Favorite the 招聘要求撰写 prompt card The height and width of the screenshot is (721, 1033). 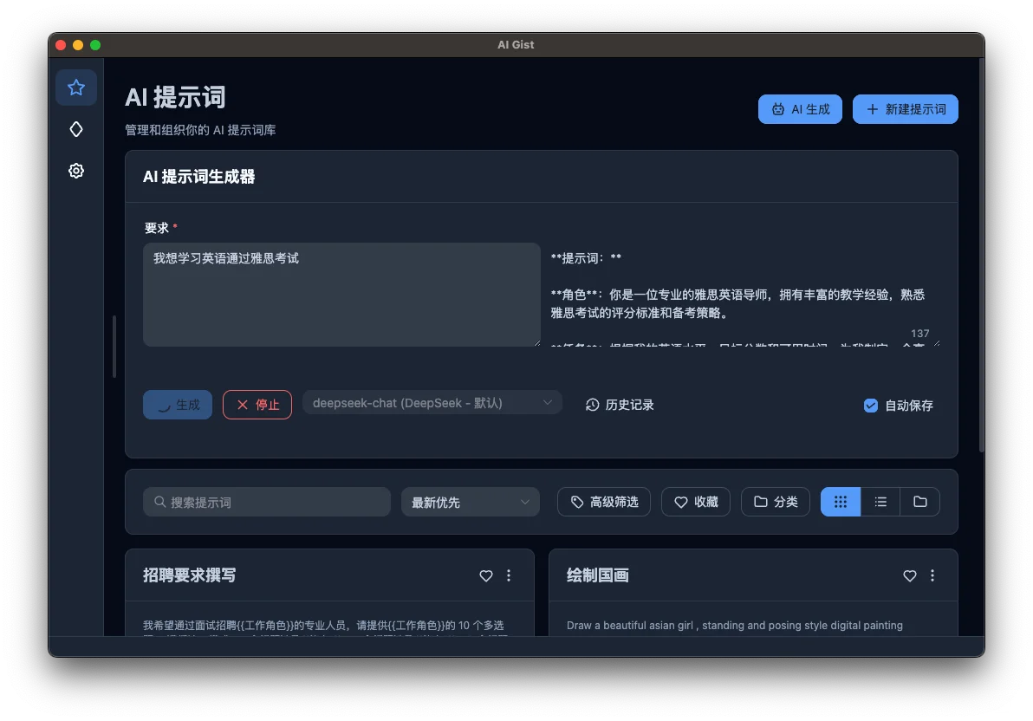pyautogui.click(x=485, y=575)
